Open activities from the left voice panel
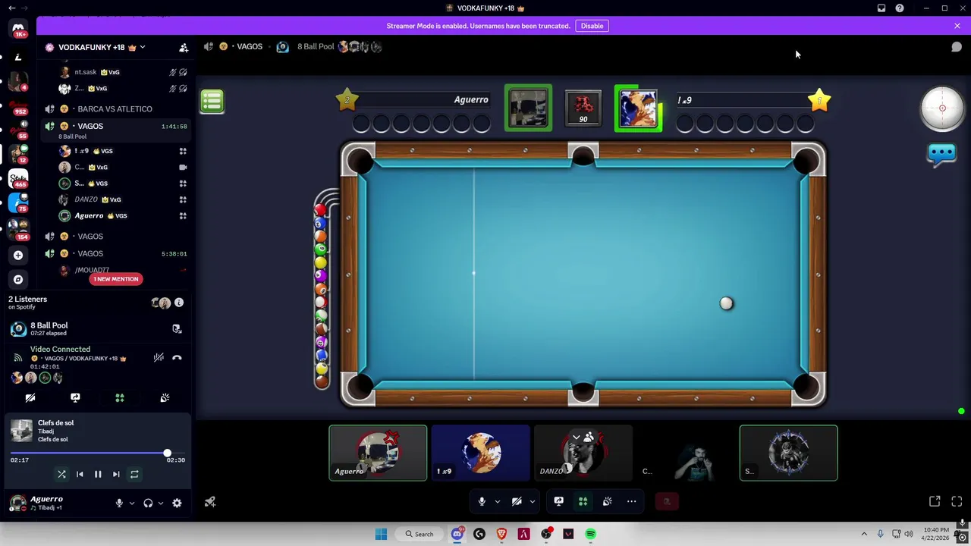 tap(120, 397)
